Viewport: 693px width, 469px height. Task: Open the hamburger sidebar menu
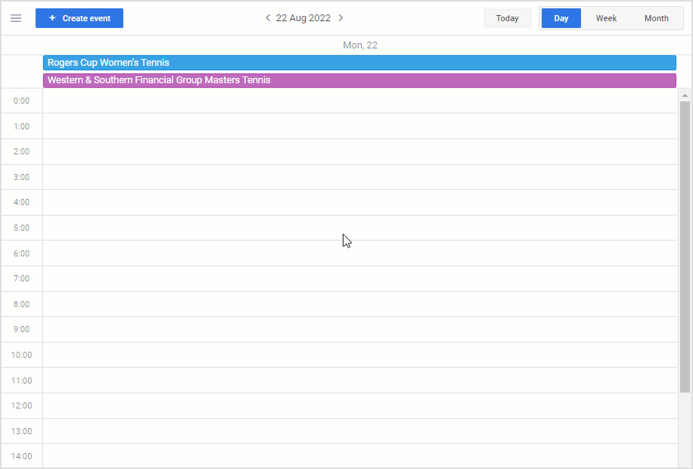coord(16,18)
